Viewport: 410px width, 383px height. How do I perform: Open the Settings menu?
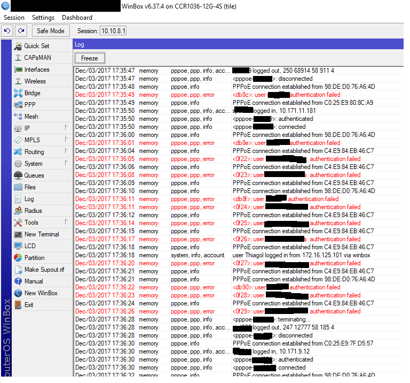click(43, 18)
